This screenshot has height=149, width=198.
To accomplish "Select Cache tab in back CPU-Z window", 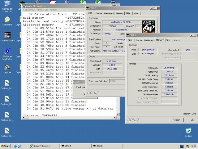I will 99,13.
